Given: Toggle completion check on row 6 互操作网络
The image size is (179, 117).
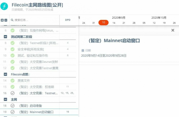Looking at the screenshot, I should click(13, 30).
